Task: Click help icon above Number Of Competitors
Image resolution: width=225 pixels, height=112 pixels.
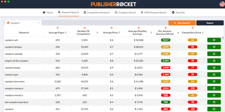Action: [x=85, y=28]
